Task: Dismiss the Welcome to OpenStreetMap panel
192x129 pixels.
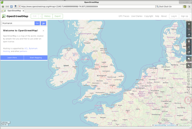Action: (43, 31)
